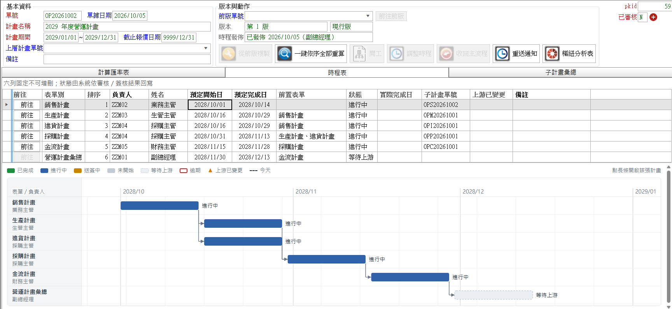Click 前往 button for 金流計畫 row
672x309 pixels.
[27, 147]
